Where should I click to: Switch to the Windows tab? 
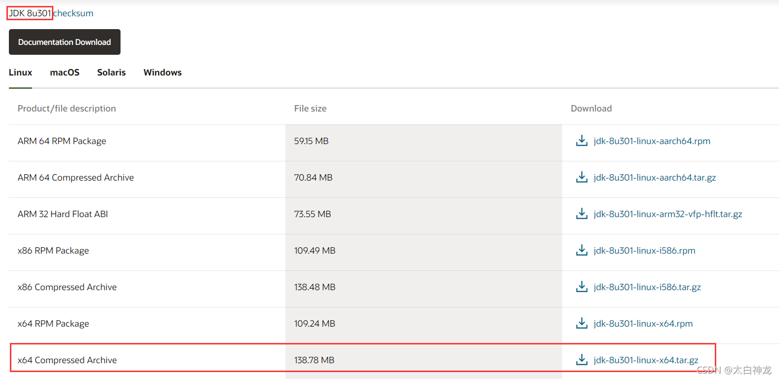point(163,73)
